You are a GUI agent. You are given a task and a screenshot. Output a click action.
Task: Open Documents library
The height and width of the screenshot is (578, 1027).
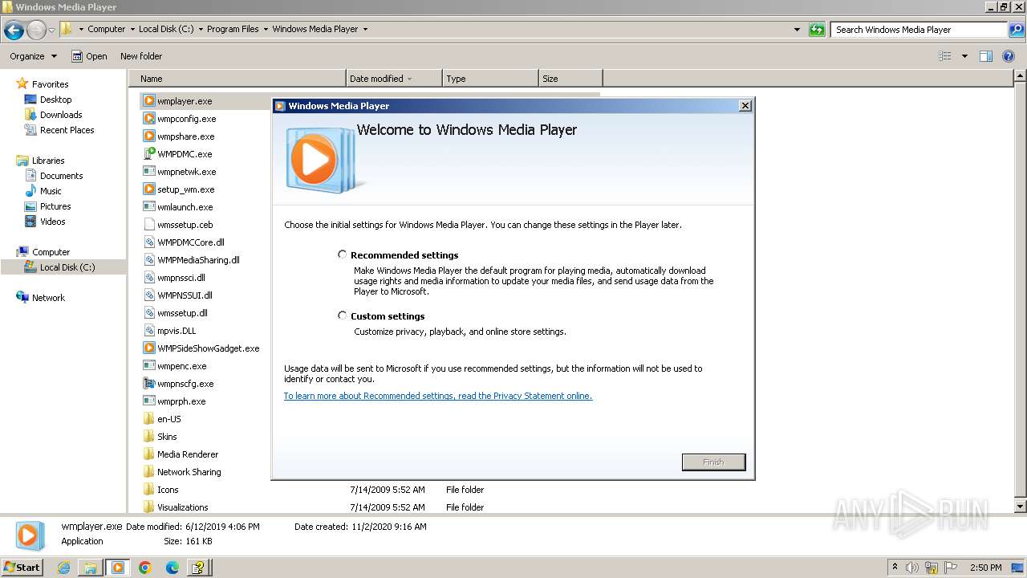61,176
